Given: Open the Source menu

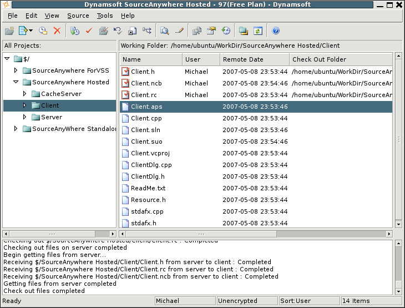Looking at the screenshot, I should click(78, 16).
